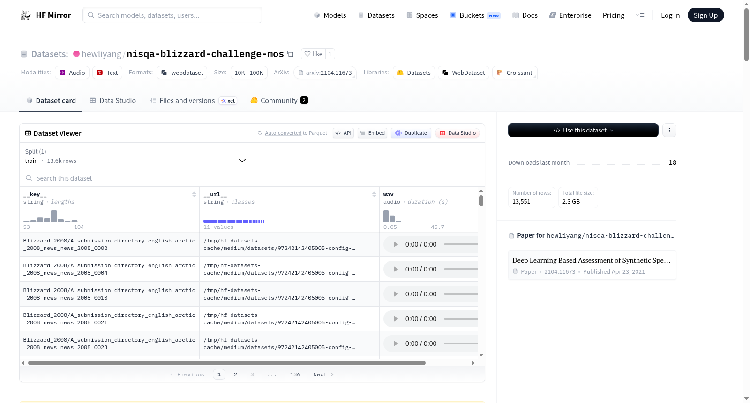750x403 pixels.
Task: Play audio for news_2008_0004 row
Action: [x=396, y=269]
